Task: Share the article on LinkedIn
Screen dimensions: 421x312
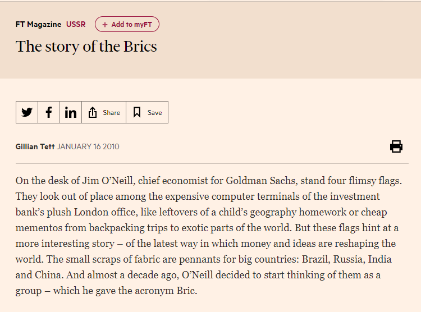Action: [x=71, y=112]
